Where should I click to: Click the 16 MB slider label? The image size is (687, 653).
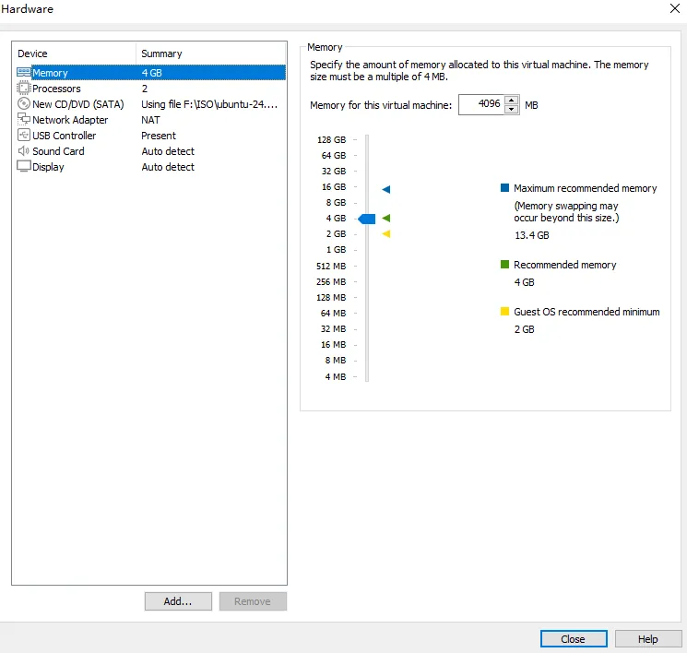[x=333, y=344]
